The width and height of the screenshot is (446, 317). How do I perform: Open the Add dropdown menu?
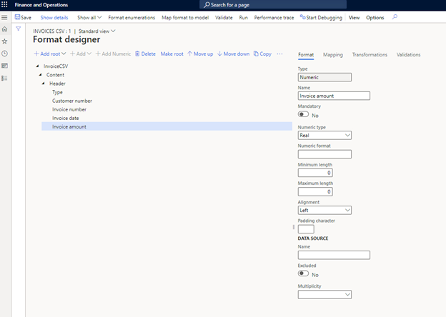click(81, 54)
